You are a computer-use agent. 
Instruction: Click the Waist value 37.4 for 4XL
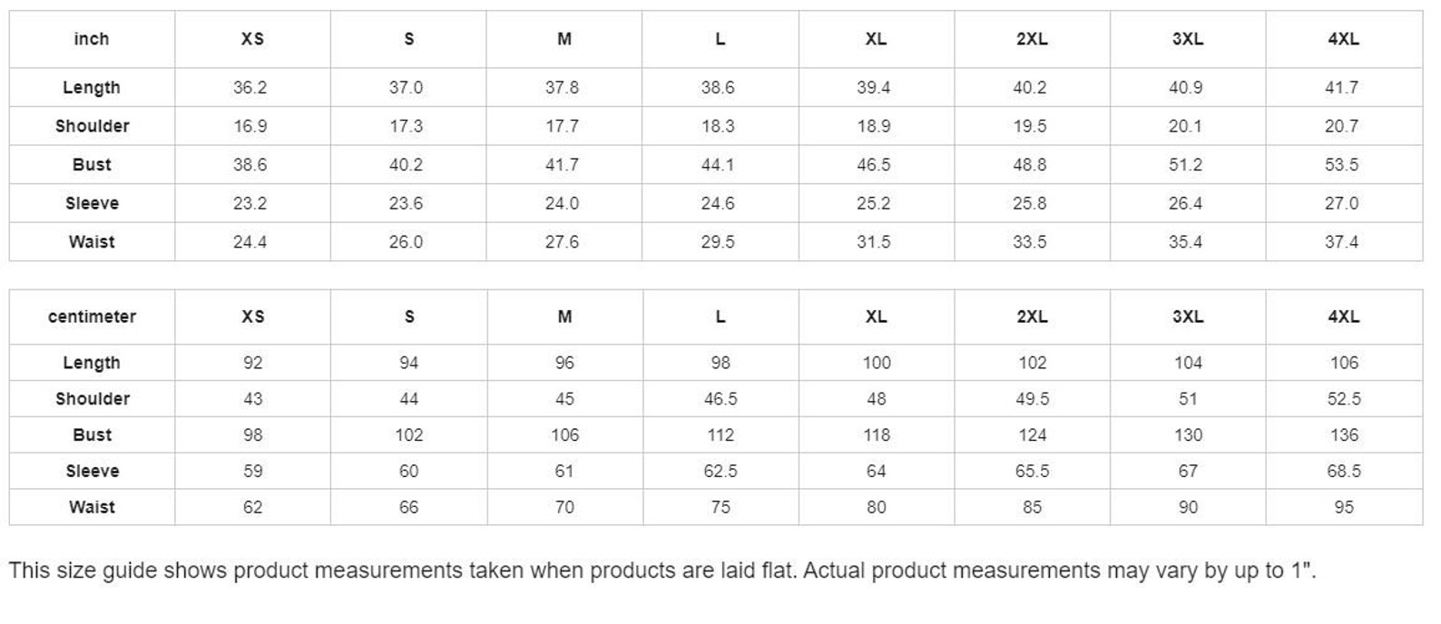(x=1342, y=241)
